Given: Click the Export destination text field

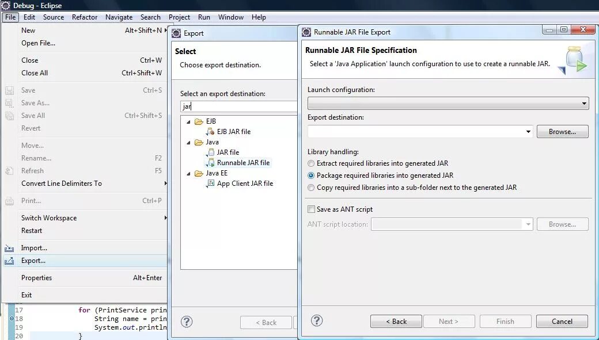Looking at the screenshot, I should tap(416, 132).
